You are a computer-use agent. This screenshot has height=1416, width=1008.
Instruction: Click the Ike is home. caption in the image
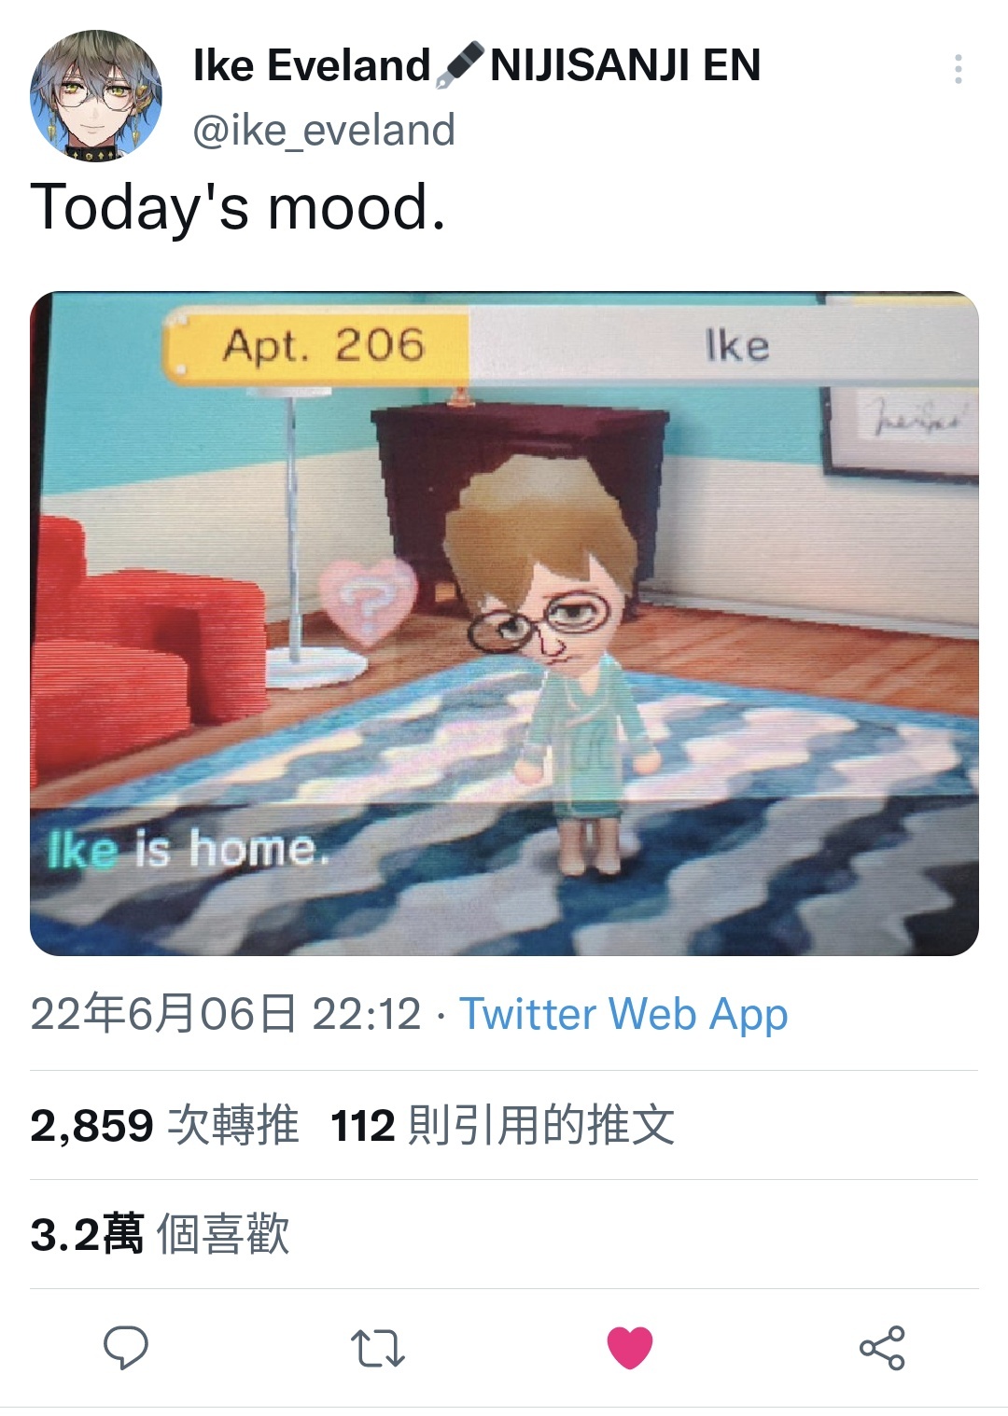point(188,850)
